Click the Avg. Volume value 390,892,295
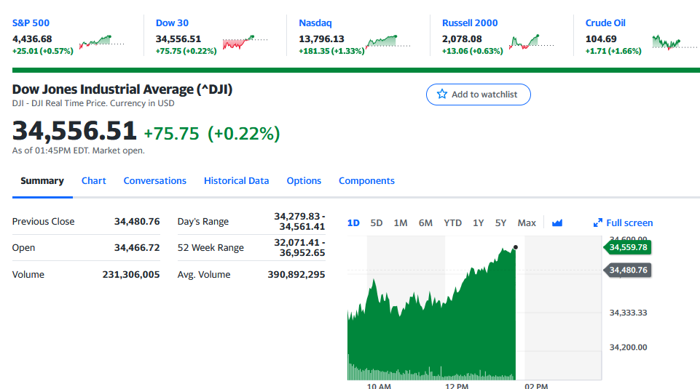The image size is (700, 389). coord(296,275)
